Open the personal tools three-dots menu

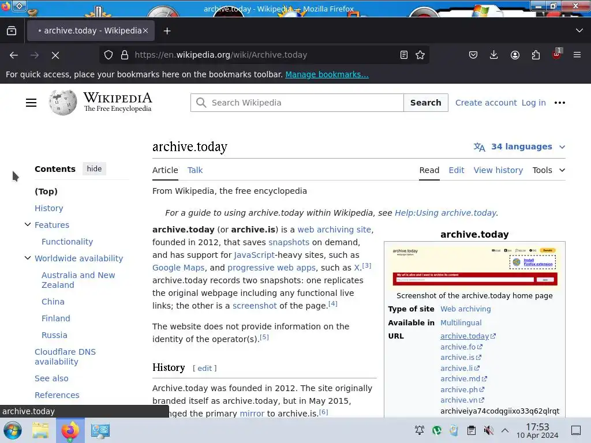pyautogui.click(x=560, y=103)
